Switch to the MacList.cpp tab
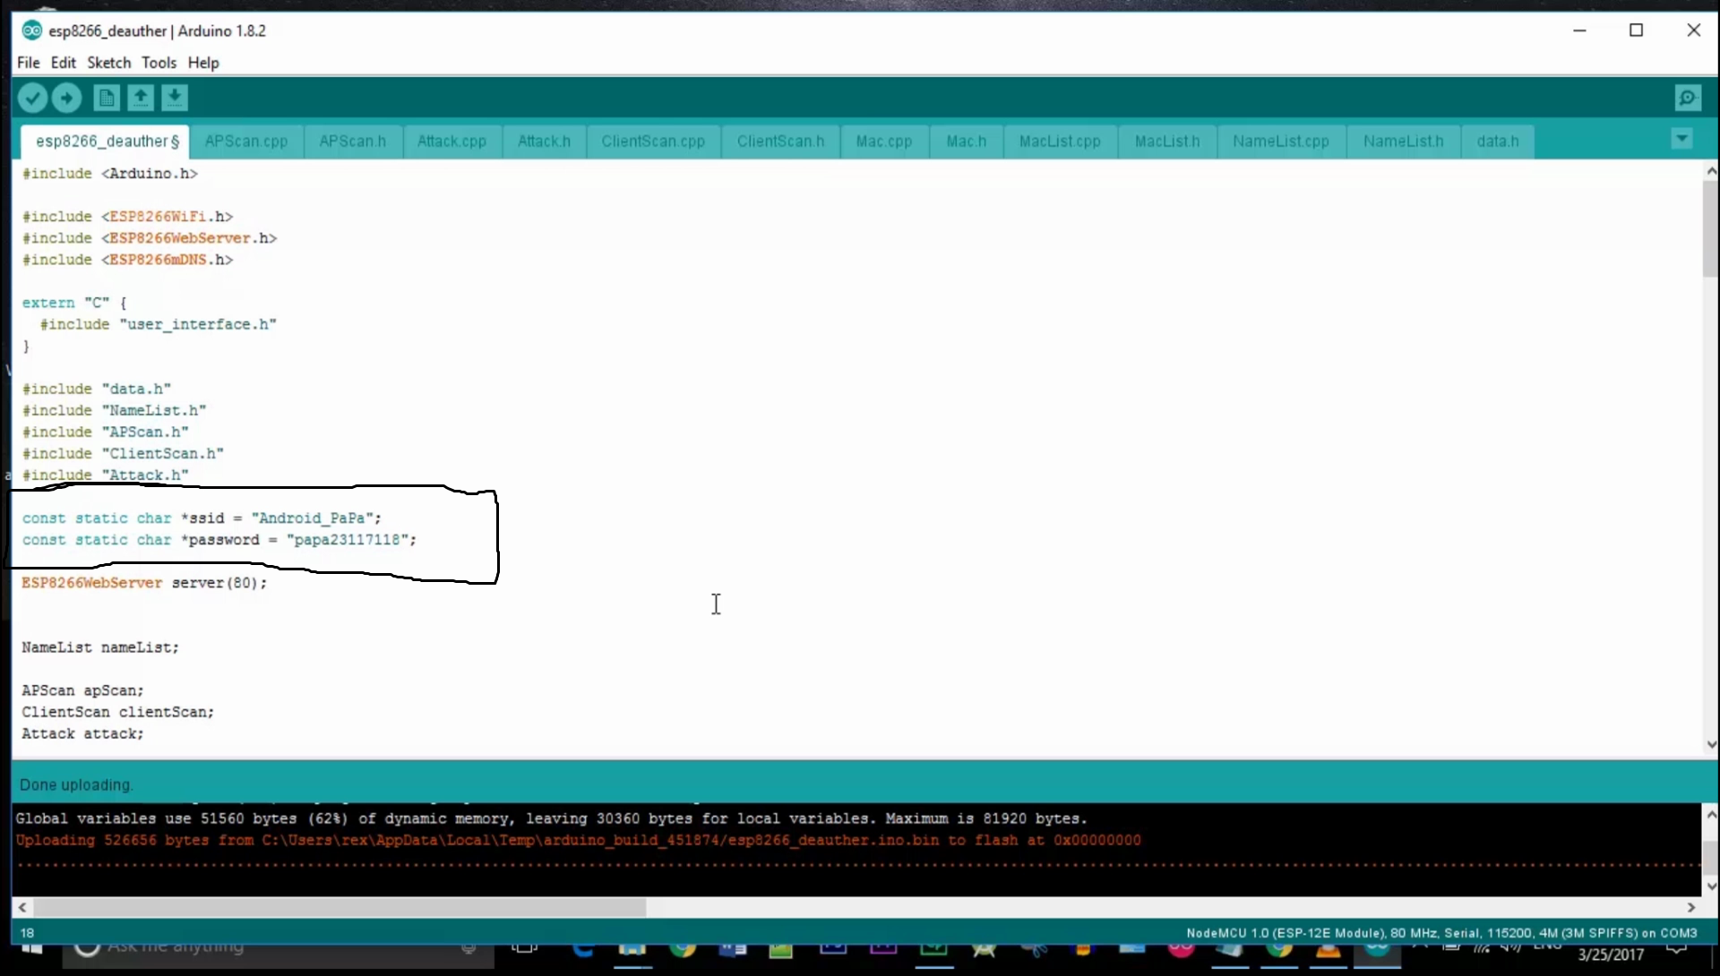 coord(1060,141)
